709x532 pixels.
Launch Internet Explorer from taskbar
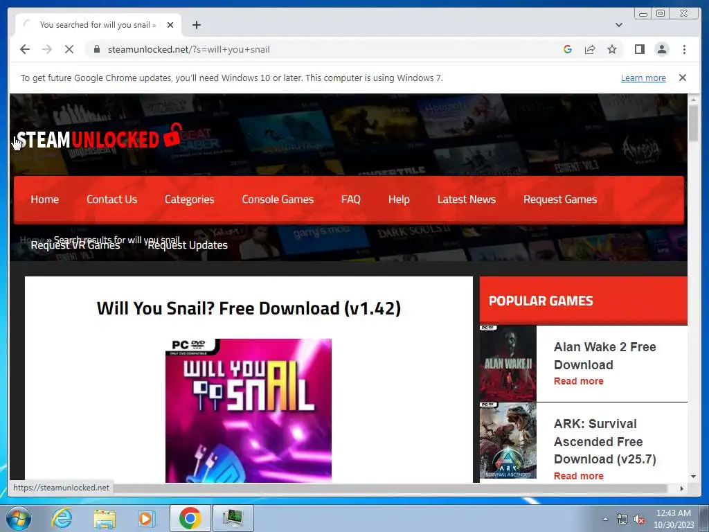point(62,518)
